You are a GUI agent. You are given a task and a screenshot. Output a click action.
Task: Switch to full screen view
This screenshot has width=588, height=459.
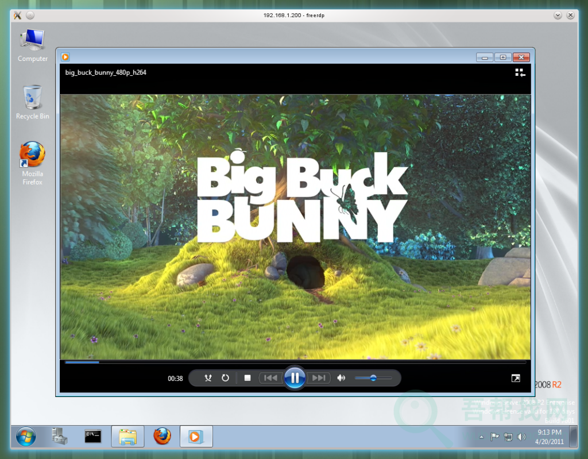coord(516,378)
